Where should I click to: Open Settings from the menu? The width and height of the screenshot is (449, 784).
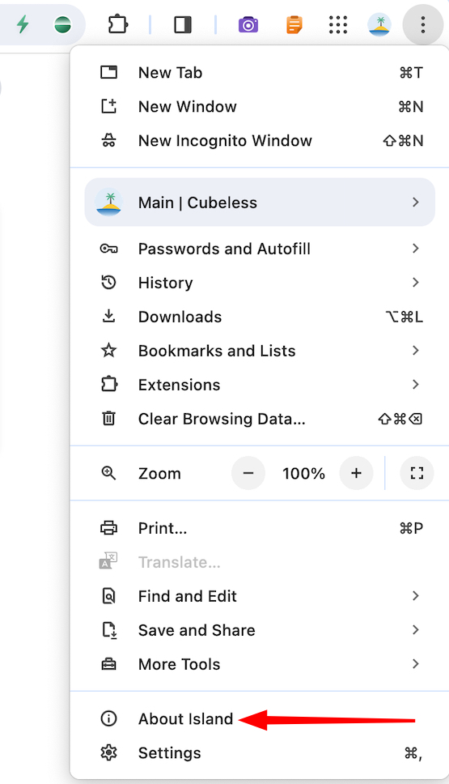[260, 753]
